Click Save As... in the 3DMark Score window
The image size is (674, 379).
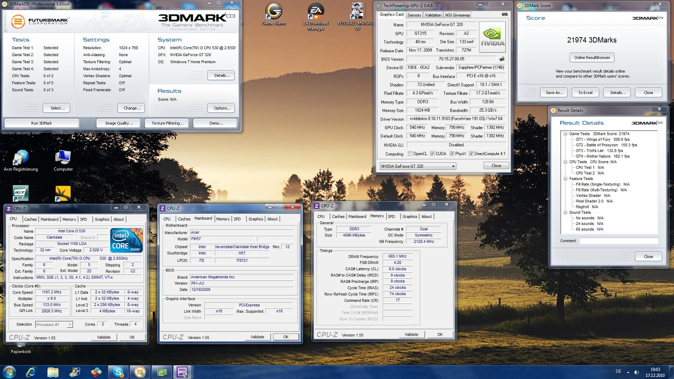click(x=554, y=93)
